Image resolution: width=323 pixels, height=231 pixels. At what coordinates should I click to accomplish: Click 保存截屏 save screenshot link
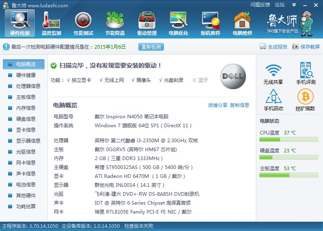[310, 47]
